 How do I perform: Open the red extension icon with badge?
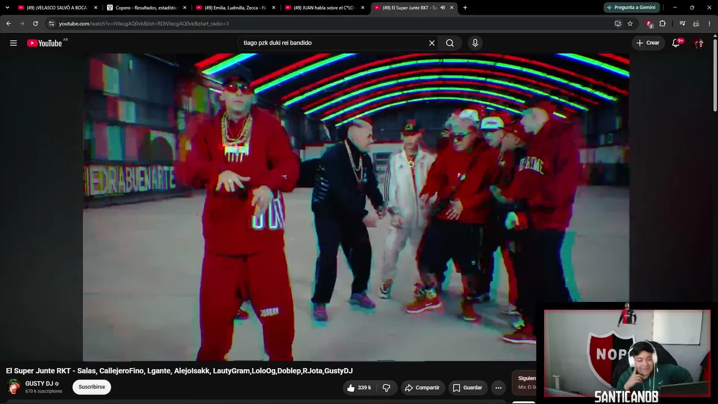649,24
